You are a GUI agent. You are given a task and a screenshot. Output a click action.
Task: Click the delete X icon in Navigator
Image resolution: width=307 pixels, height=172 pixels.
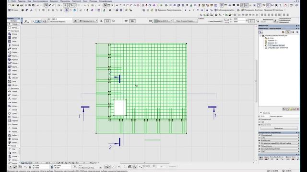click(298, 109)
